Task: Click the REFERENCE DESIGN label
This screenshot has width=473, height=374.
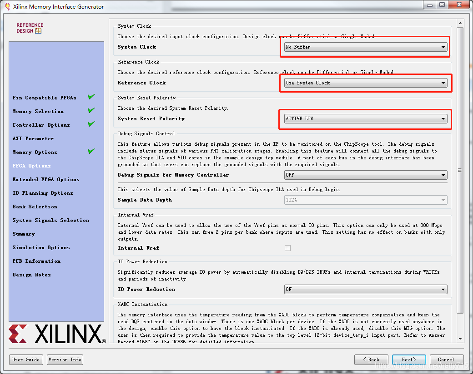Action: (30, 28)
